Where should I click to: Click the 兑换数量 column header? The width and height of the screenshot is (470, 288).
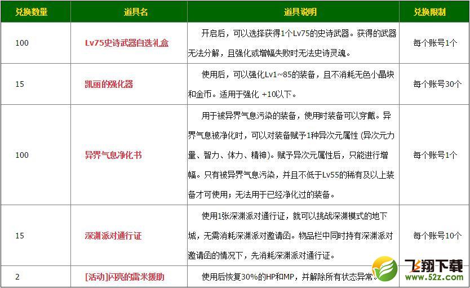tap(32, 12)
